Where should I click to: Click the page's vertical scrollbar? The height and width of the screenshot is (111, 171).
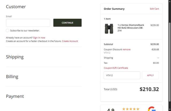(169, 53)
